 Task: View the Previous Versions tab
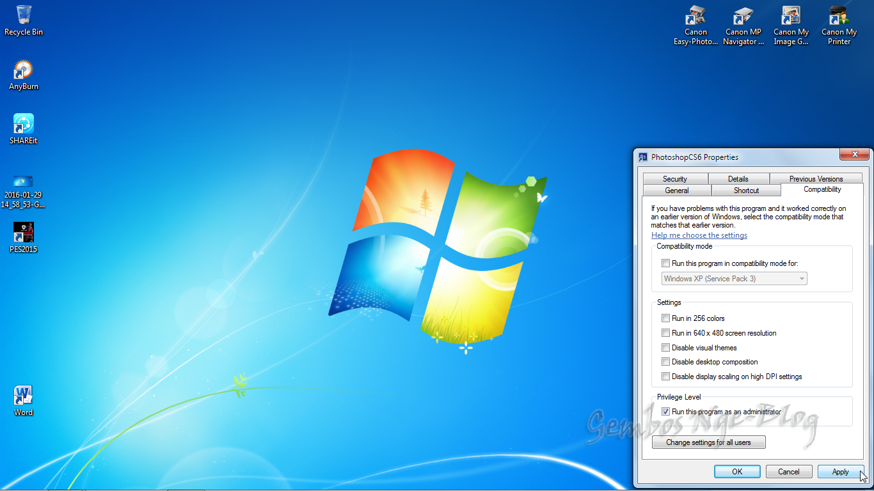816,178
